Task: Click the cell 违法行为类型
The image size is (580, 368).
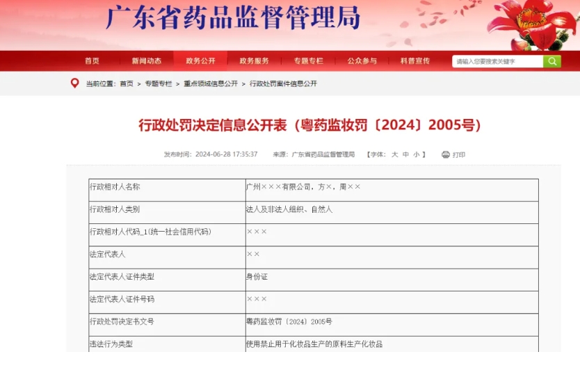Action: pos(167,344)
